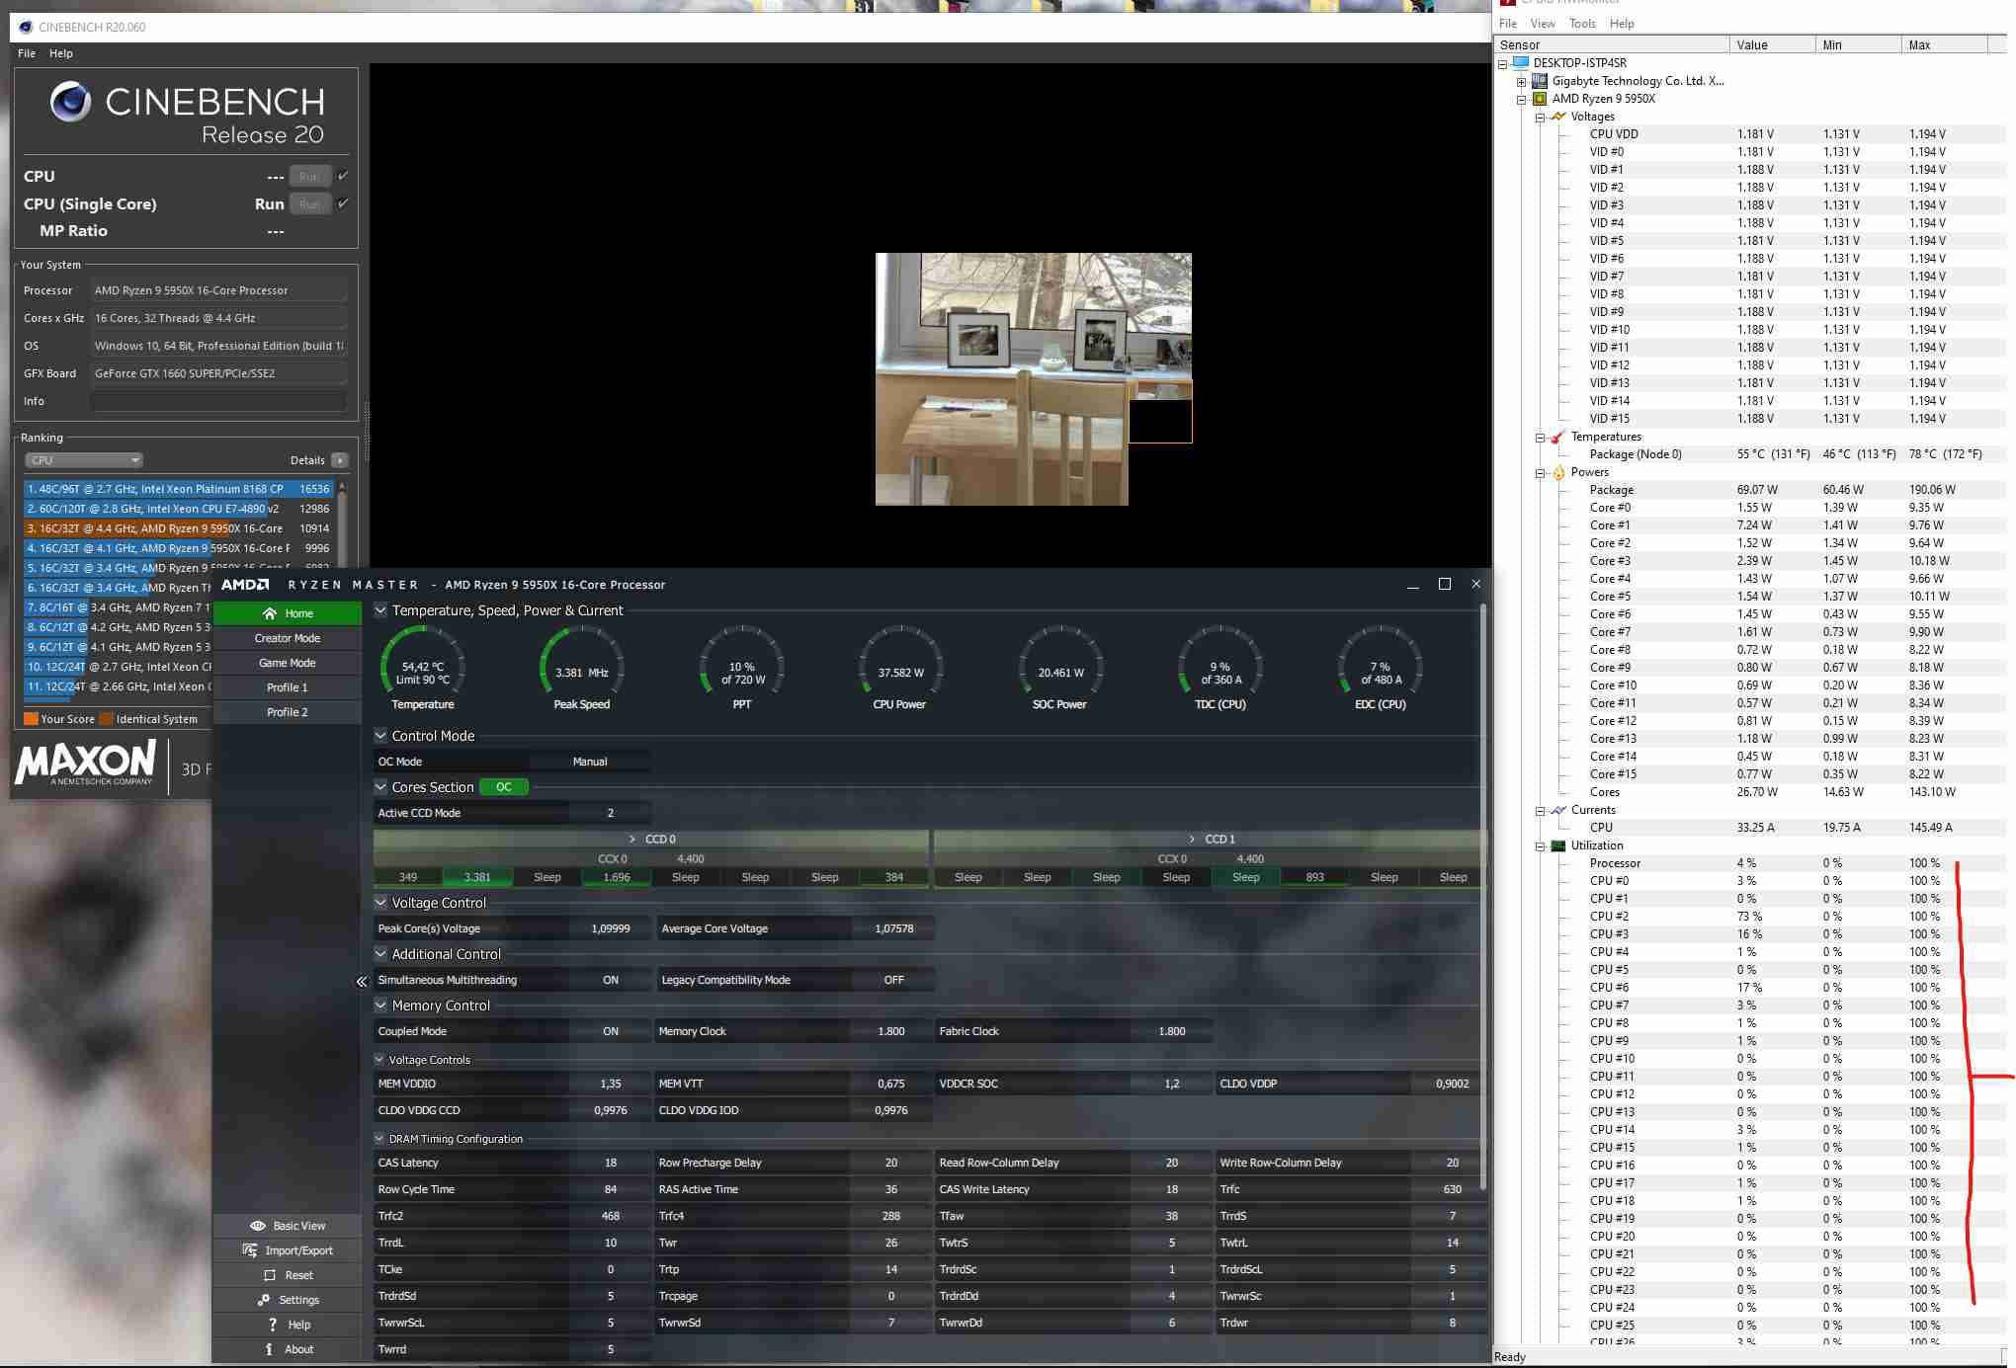Click the Max column header in HWMonitor
Image resolution: width=2016 pixels, height=1368 pixels.
(x=1944, y=44)
